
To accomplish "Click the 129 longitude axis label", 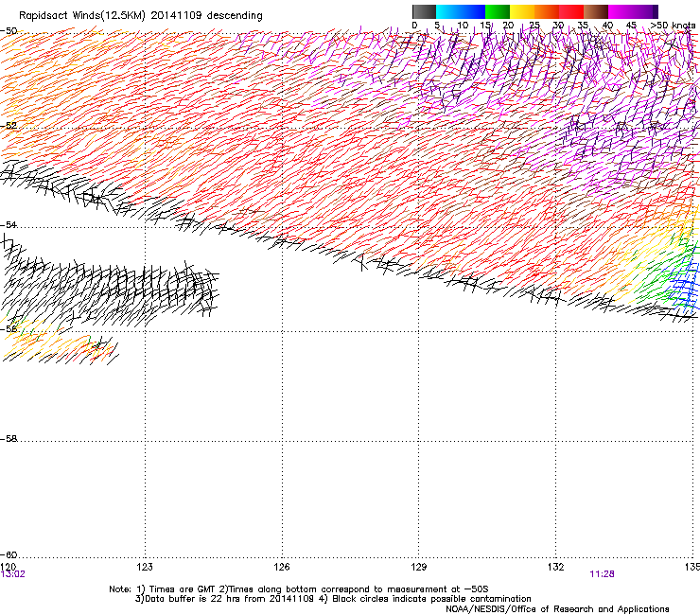I will click(x=419, y=567).
